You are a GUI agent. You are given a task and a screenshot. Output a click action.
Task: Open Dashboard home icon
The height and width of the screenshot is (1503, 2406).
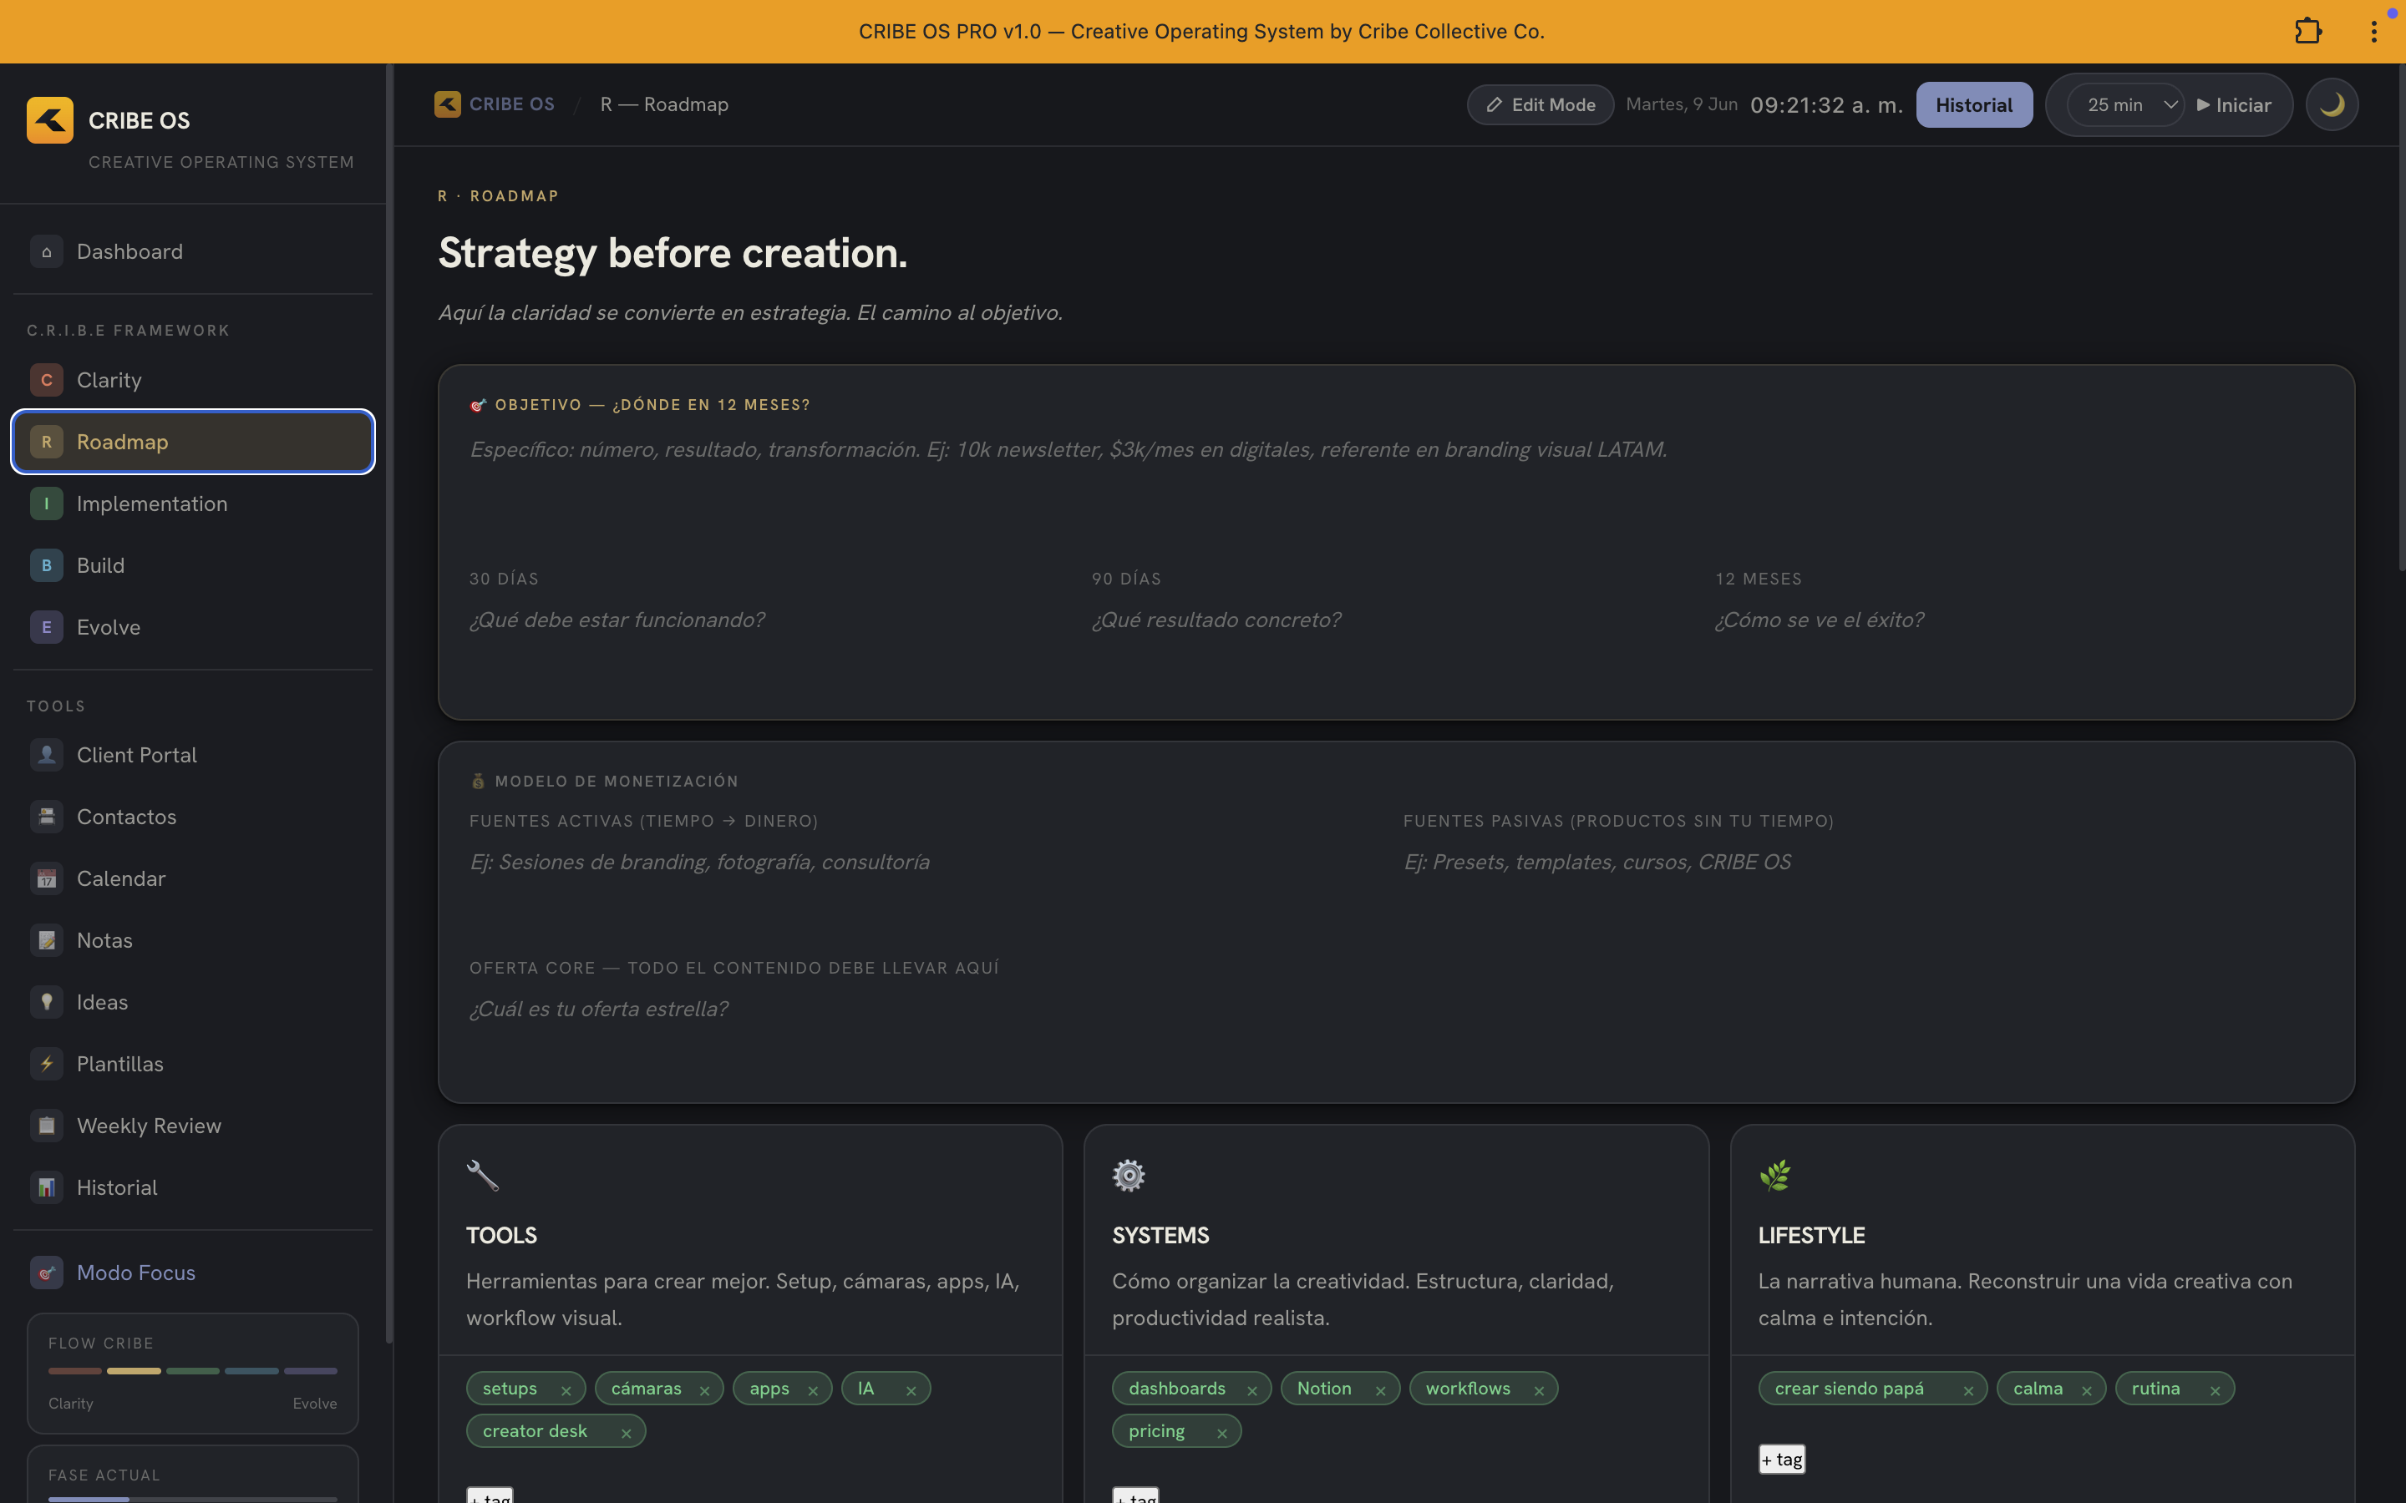pos(46,251)
